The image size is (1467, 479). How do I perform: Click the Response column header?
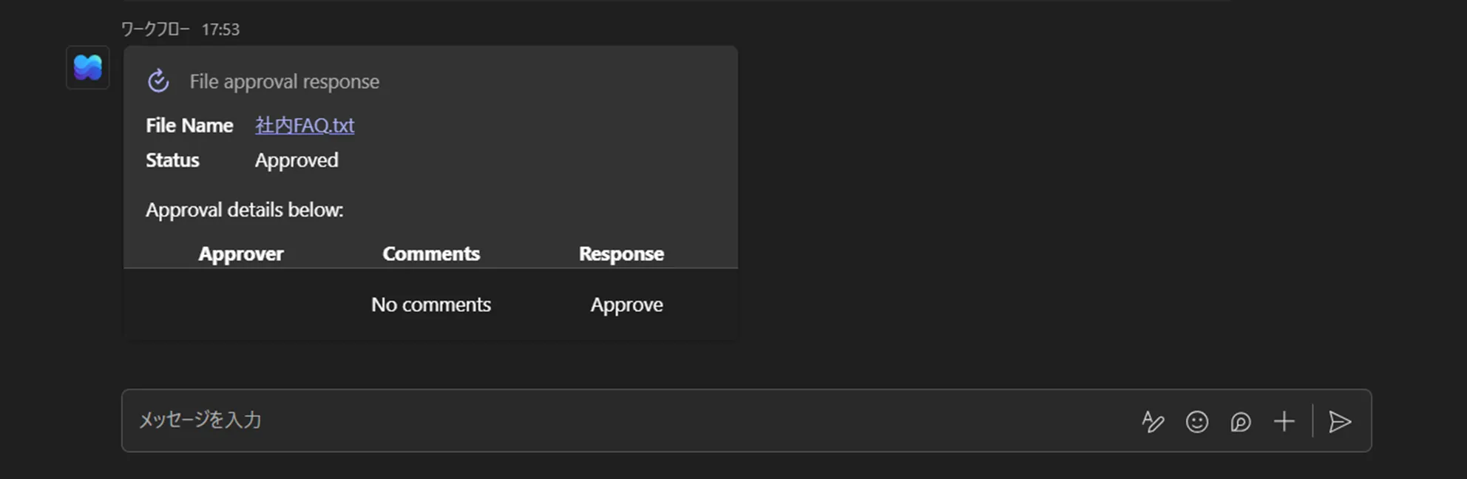(621, 254)
